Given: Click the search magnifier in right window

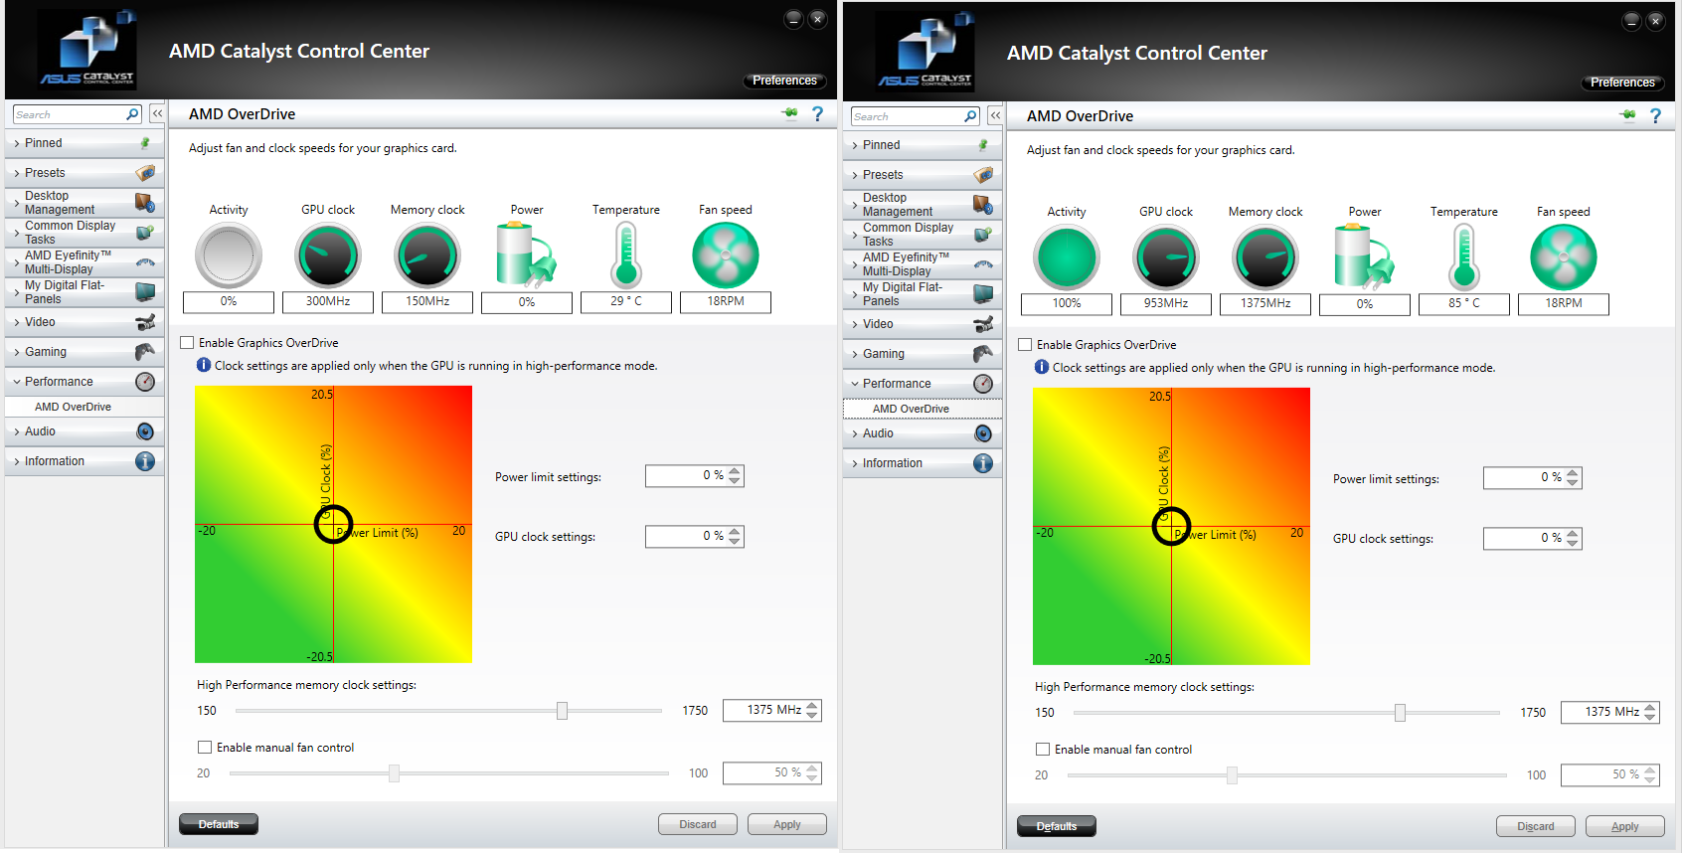Looking at the screenshot, I should [970, 116].
